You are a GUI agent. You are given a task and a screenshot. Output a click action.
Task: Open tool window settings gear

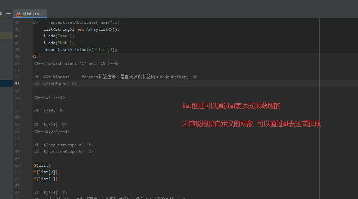pyautogui.click(x=1, y=14)
